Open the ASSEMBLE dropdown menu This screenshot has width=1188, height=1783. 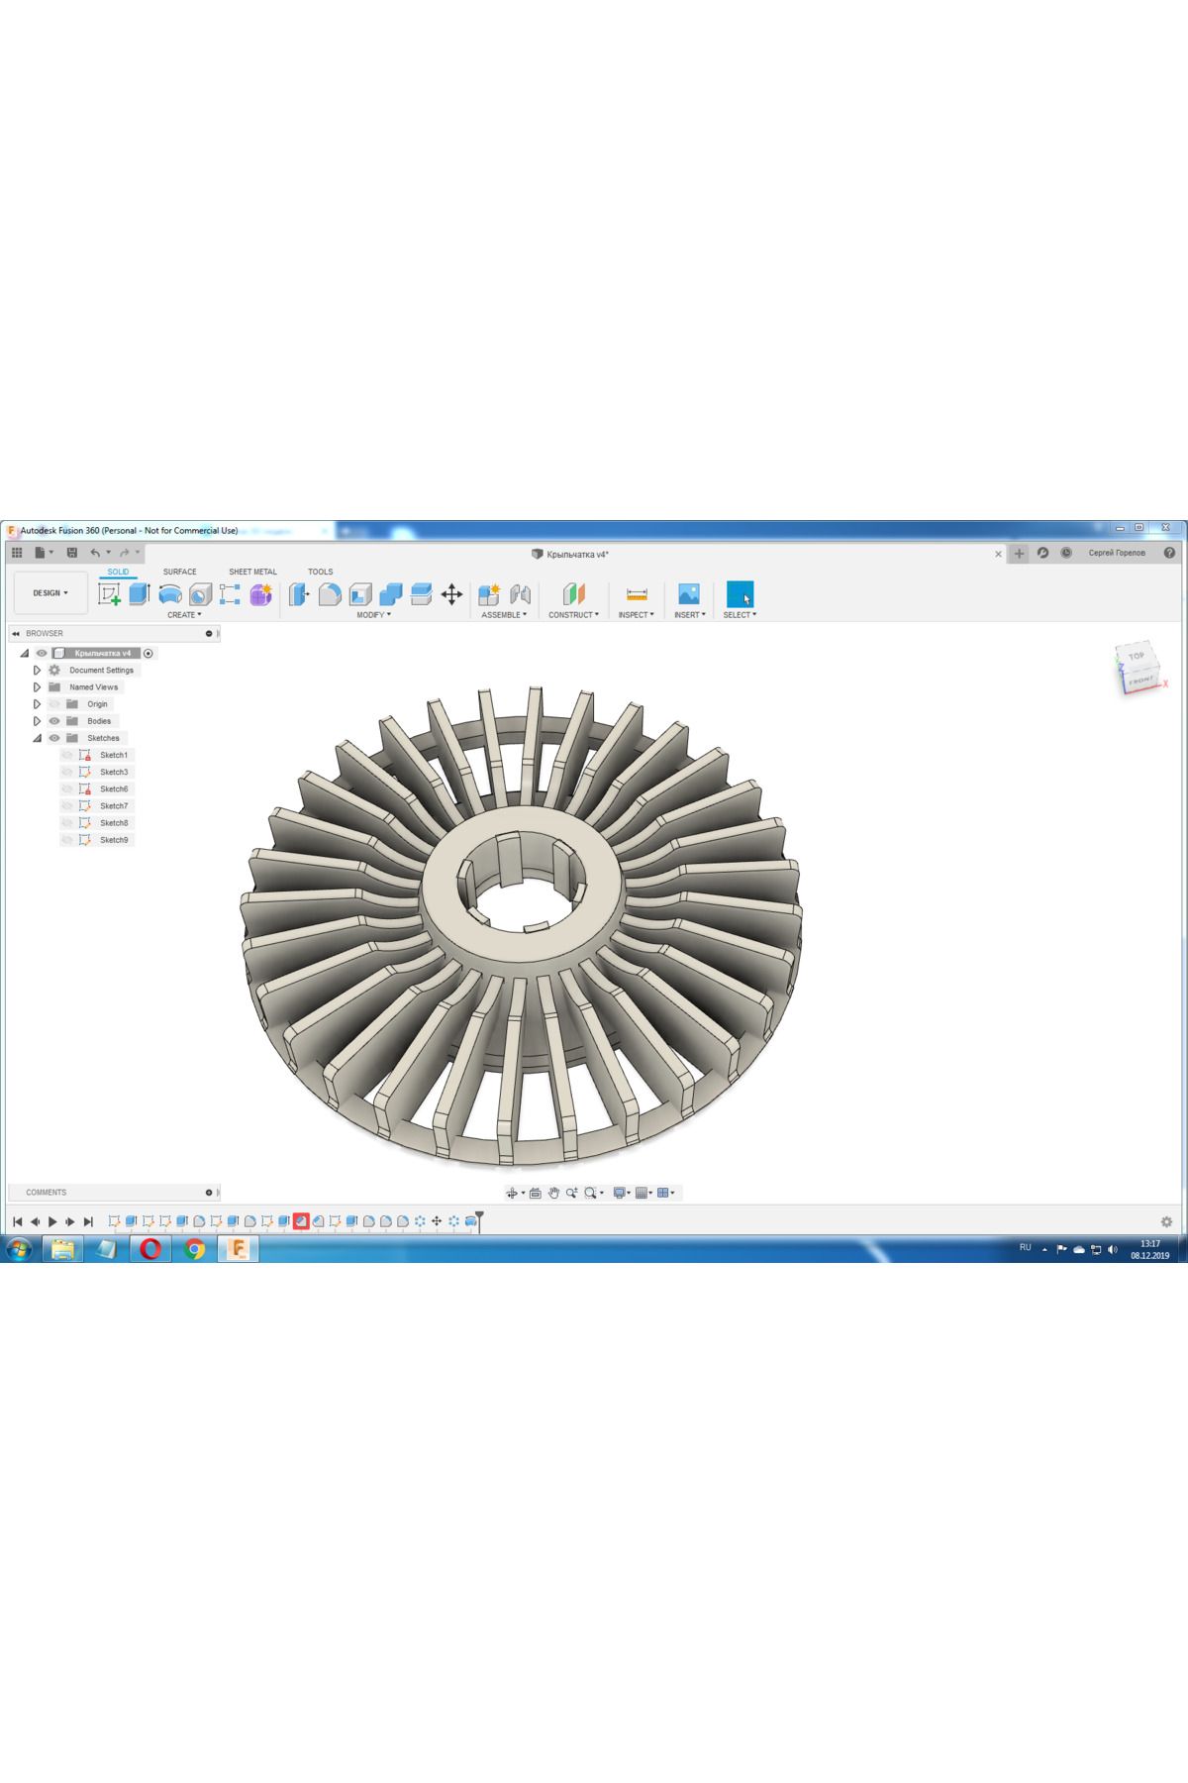click(x=504, y=615)
